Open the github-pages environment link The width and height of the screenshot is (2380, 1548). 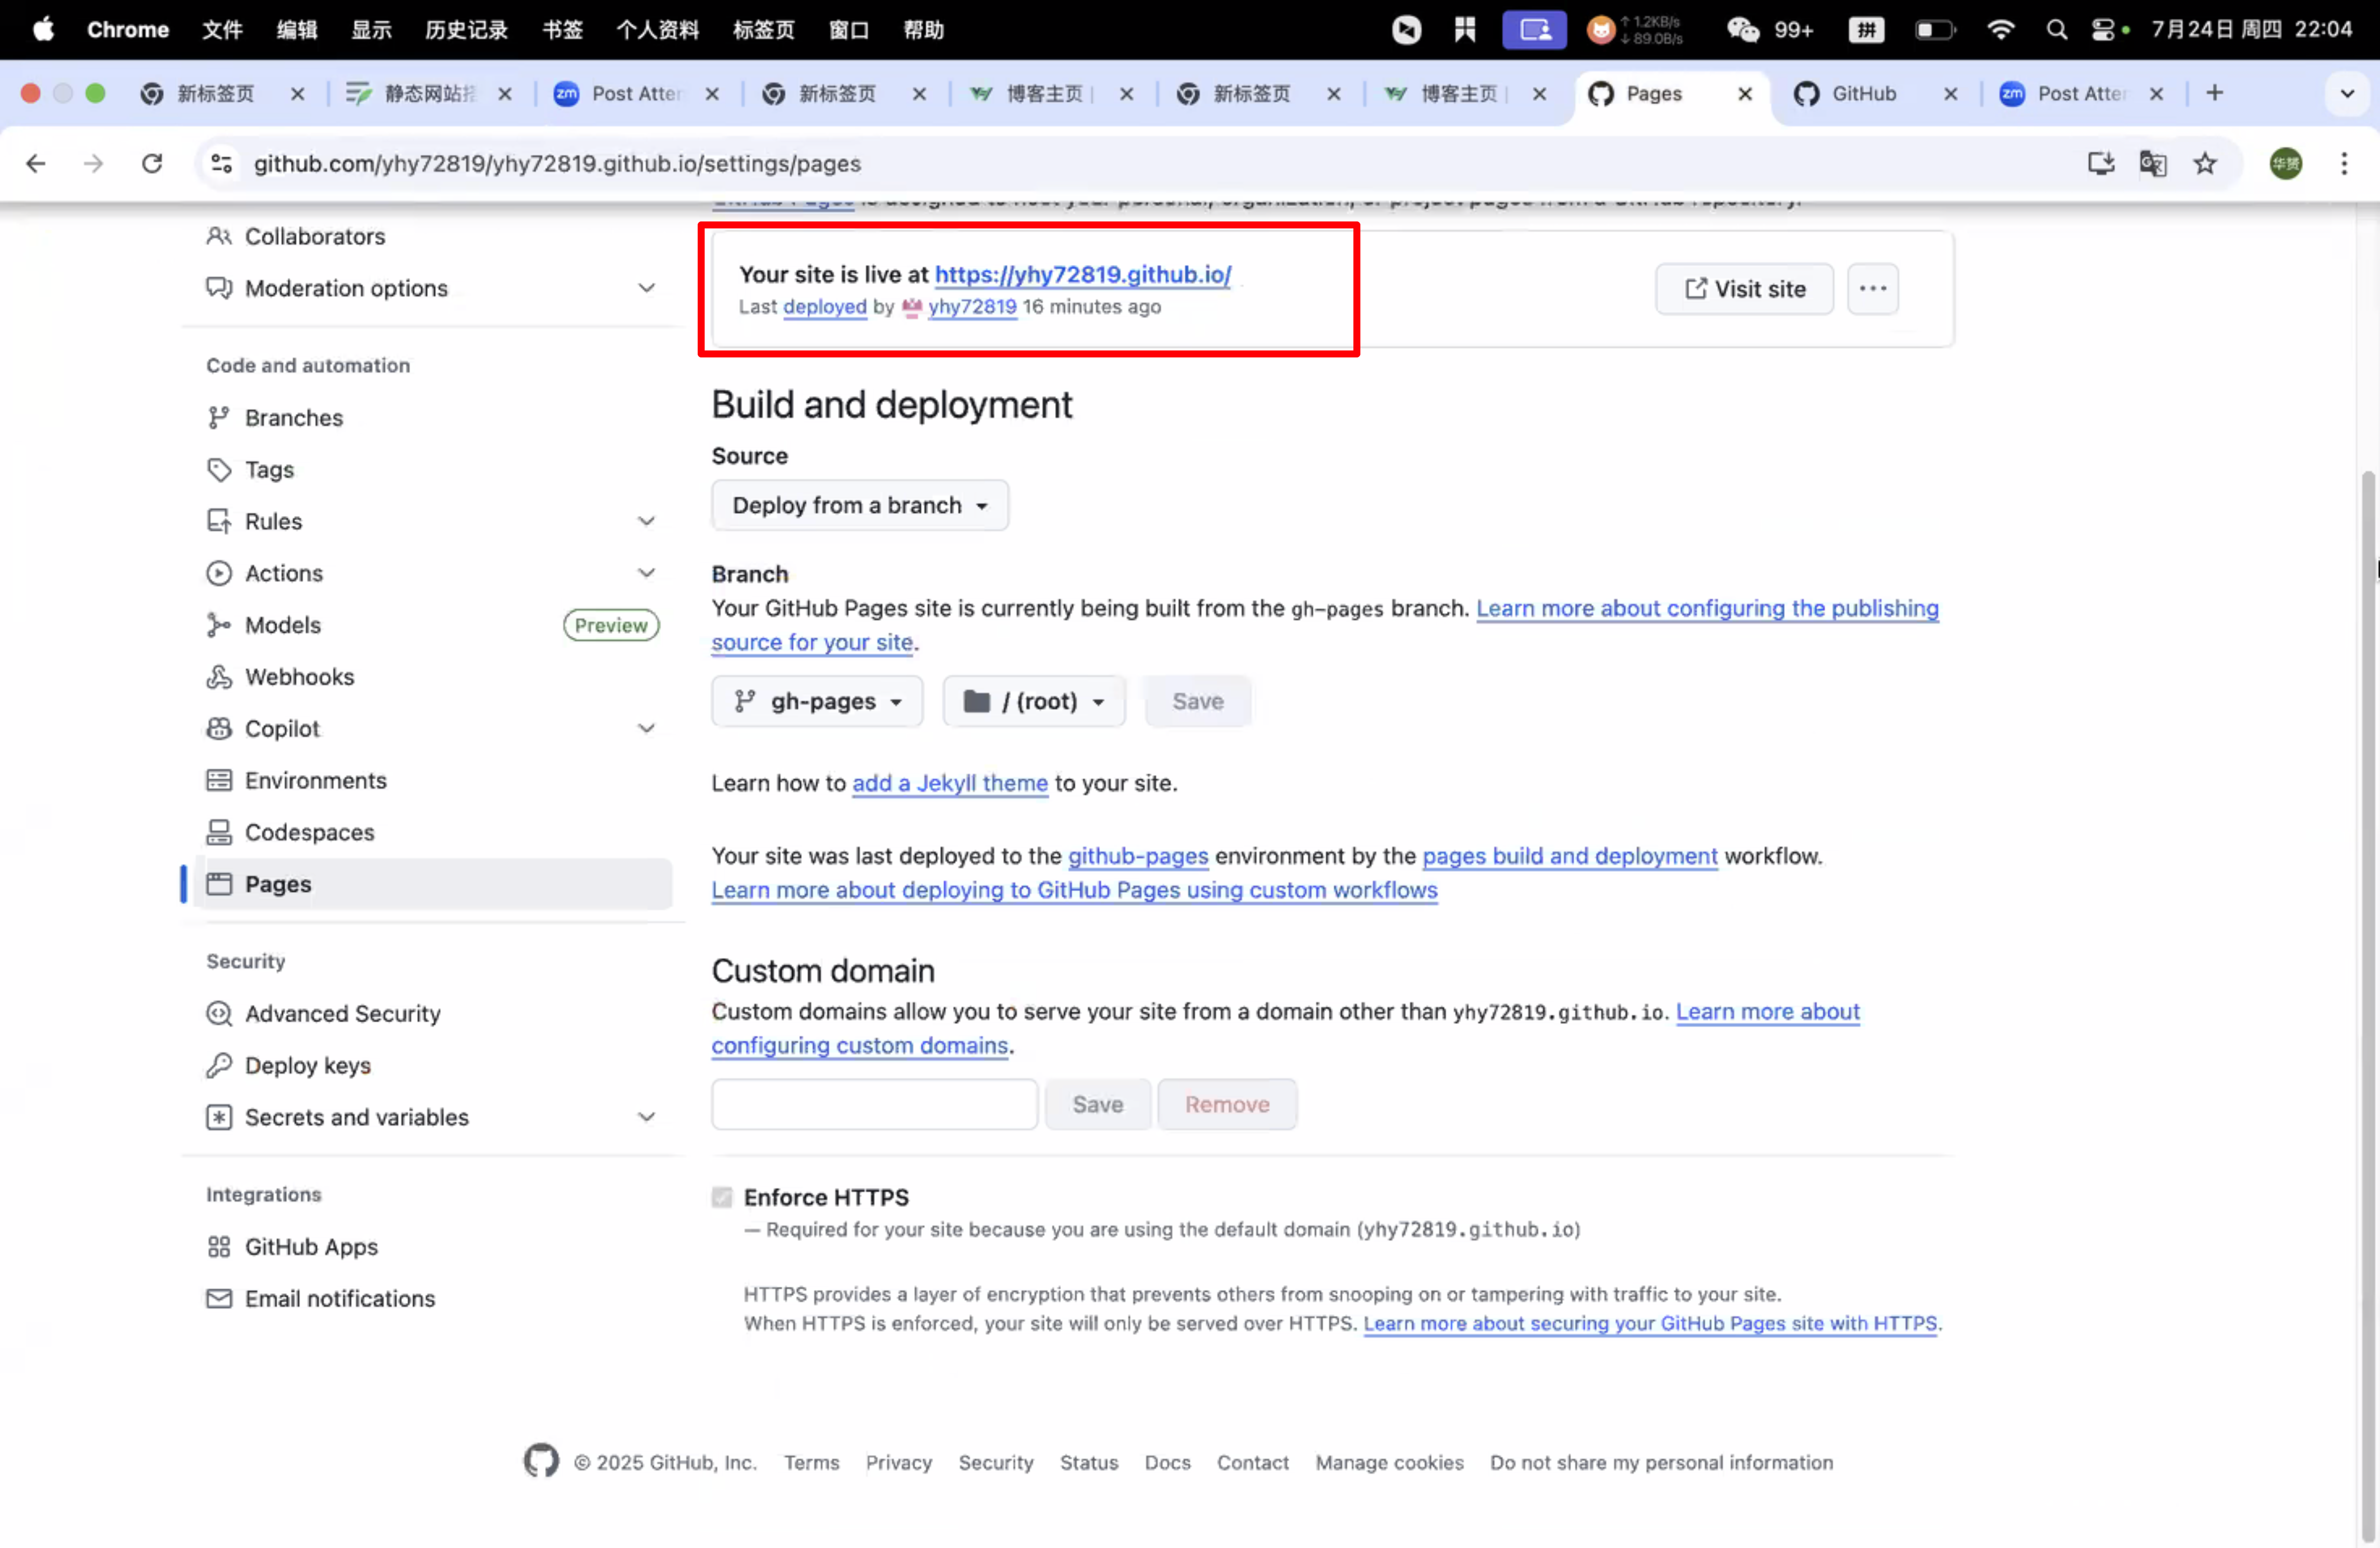point(1138,856)
